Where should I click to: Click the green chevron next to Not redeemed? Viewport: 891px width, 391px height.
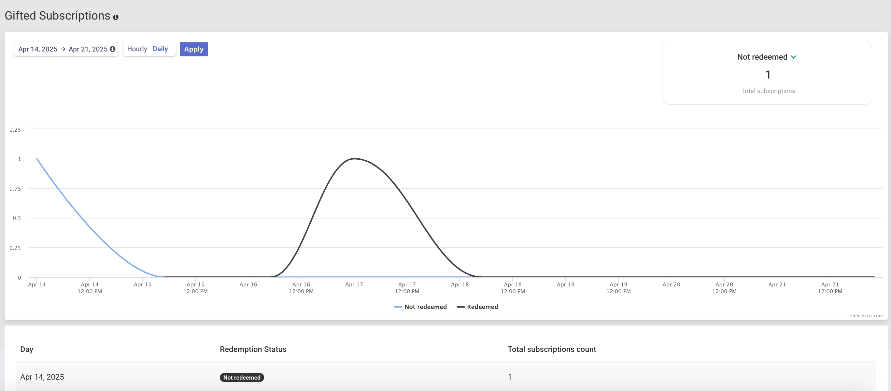point(793,57)
